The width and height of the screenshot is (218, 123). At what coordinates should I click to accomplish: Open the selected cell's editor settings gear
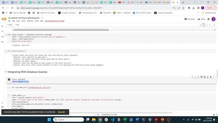coord(204,77)
